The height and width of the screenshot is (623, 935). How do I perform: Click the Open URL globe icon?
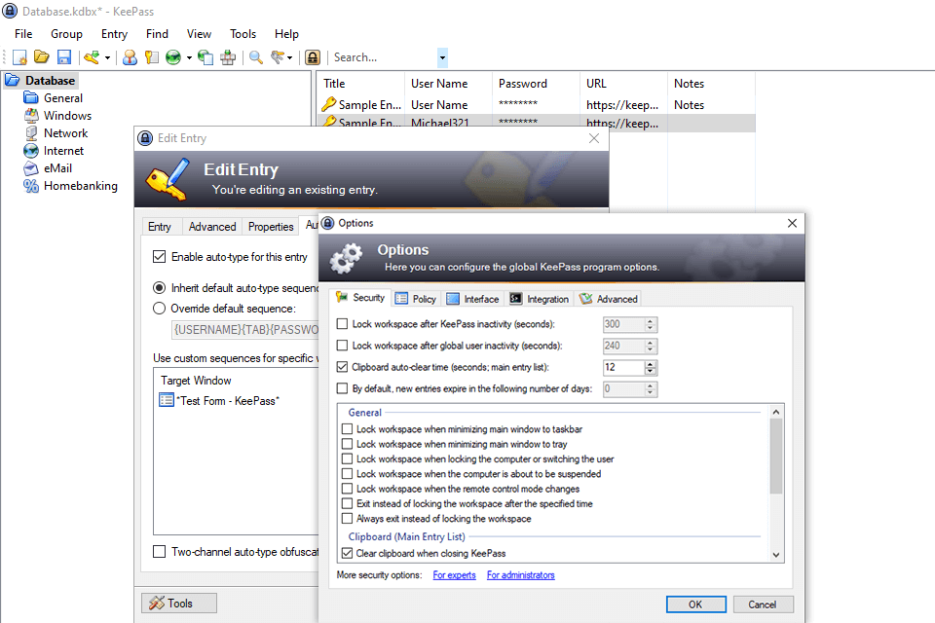(173, 57)
